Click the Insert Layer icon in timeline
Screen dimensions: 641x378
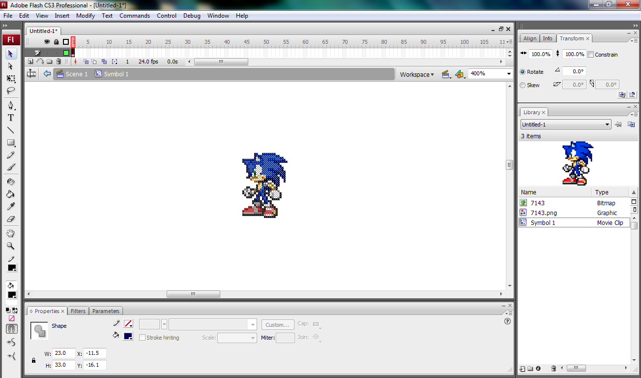coord(30,62)
